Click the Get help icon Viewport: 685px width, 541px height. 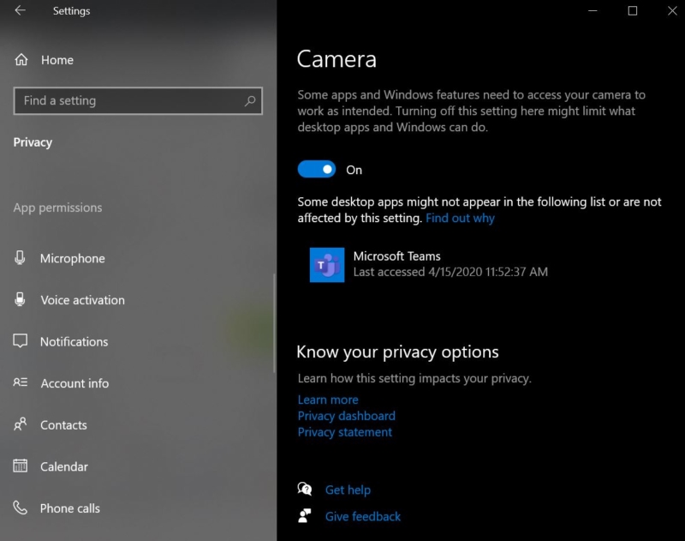(x=304, y=490)
